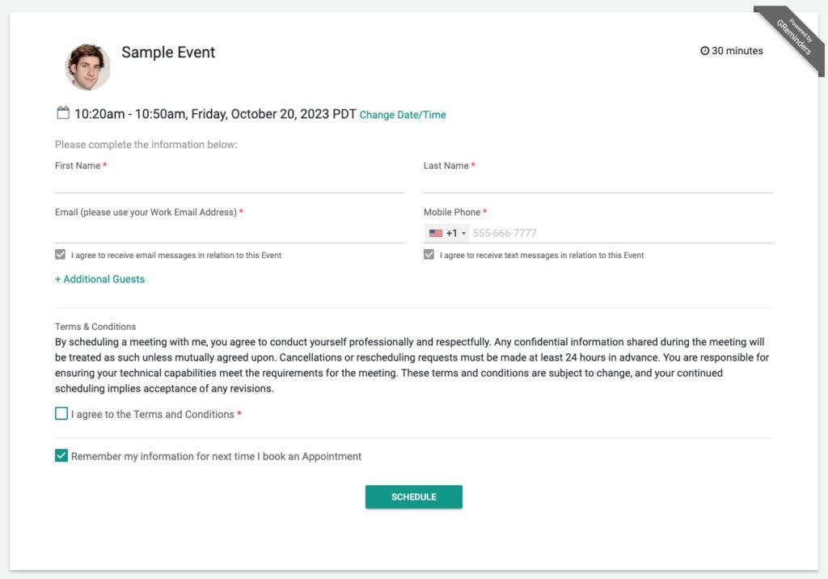Click the calendar icon beside the date
This screenshot has height=579, width=828.
tap(63, 113)
